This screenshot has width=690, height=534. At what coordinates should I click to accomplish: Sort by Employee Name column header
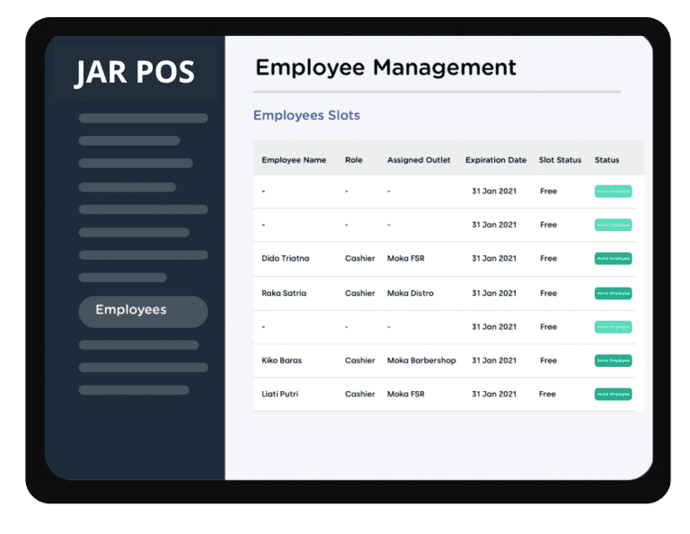click(x=294, y=160)
